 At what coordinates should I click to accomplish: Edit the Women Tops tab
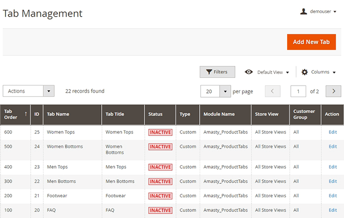pyautogui.click(x=332, y=132)
